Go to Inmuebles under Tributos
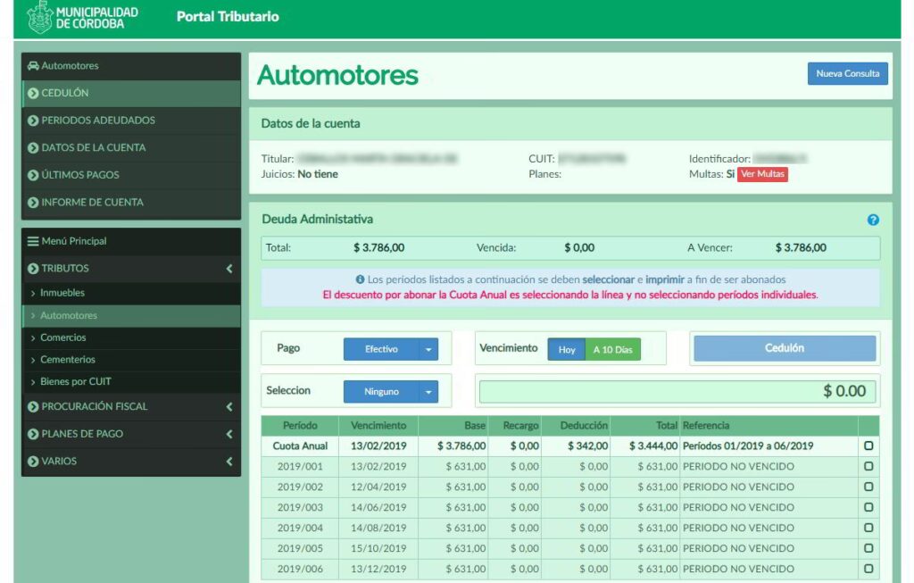 [x=62, y=293]
